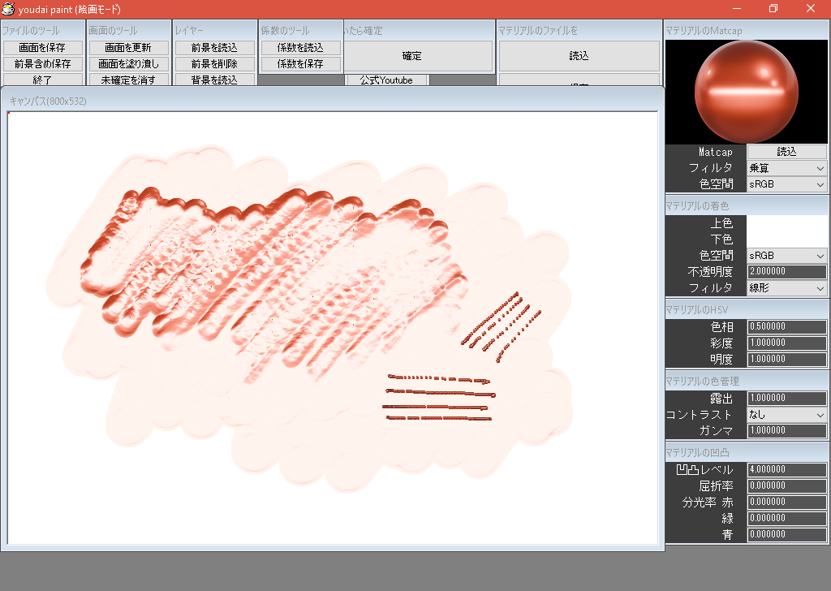The height and width of the screenshot is (591, 831).
Task: Click 前景含め保存 to save with foreground
Action: point(45,63)
